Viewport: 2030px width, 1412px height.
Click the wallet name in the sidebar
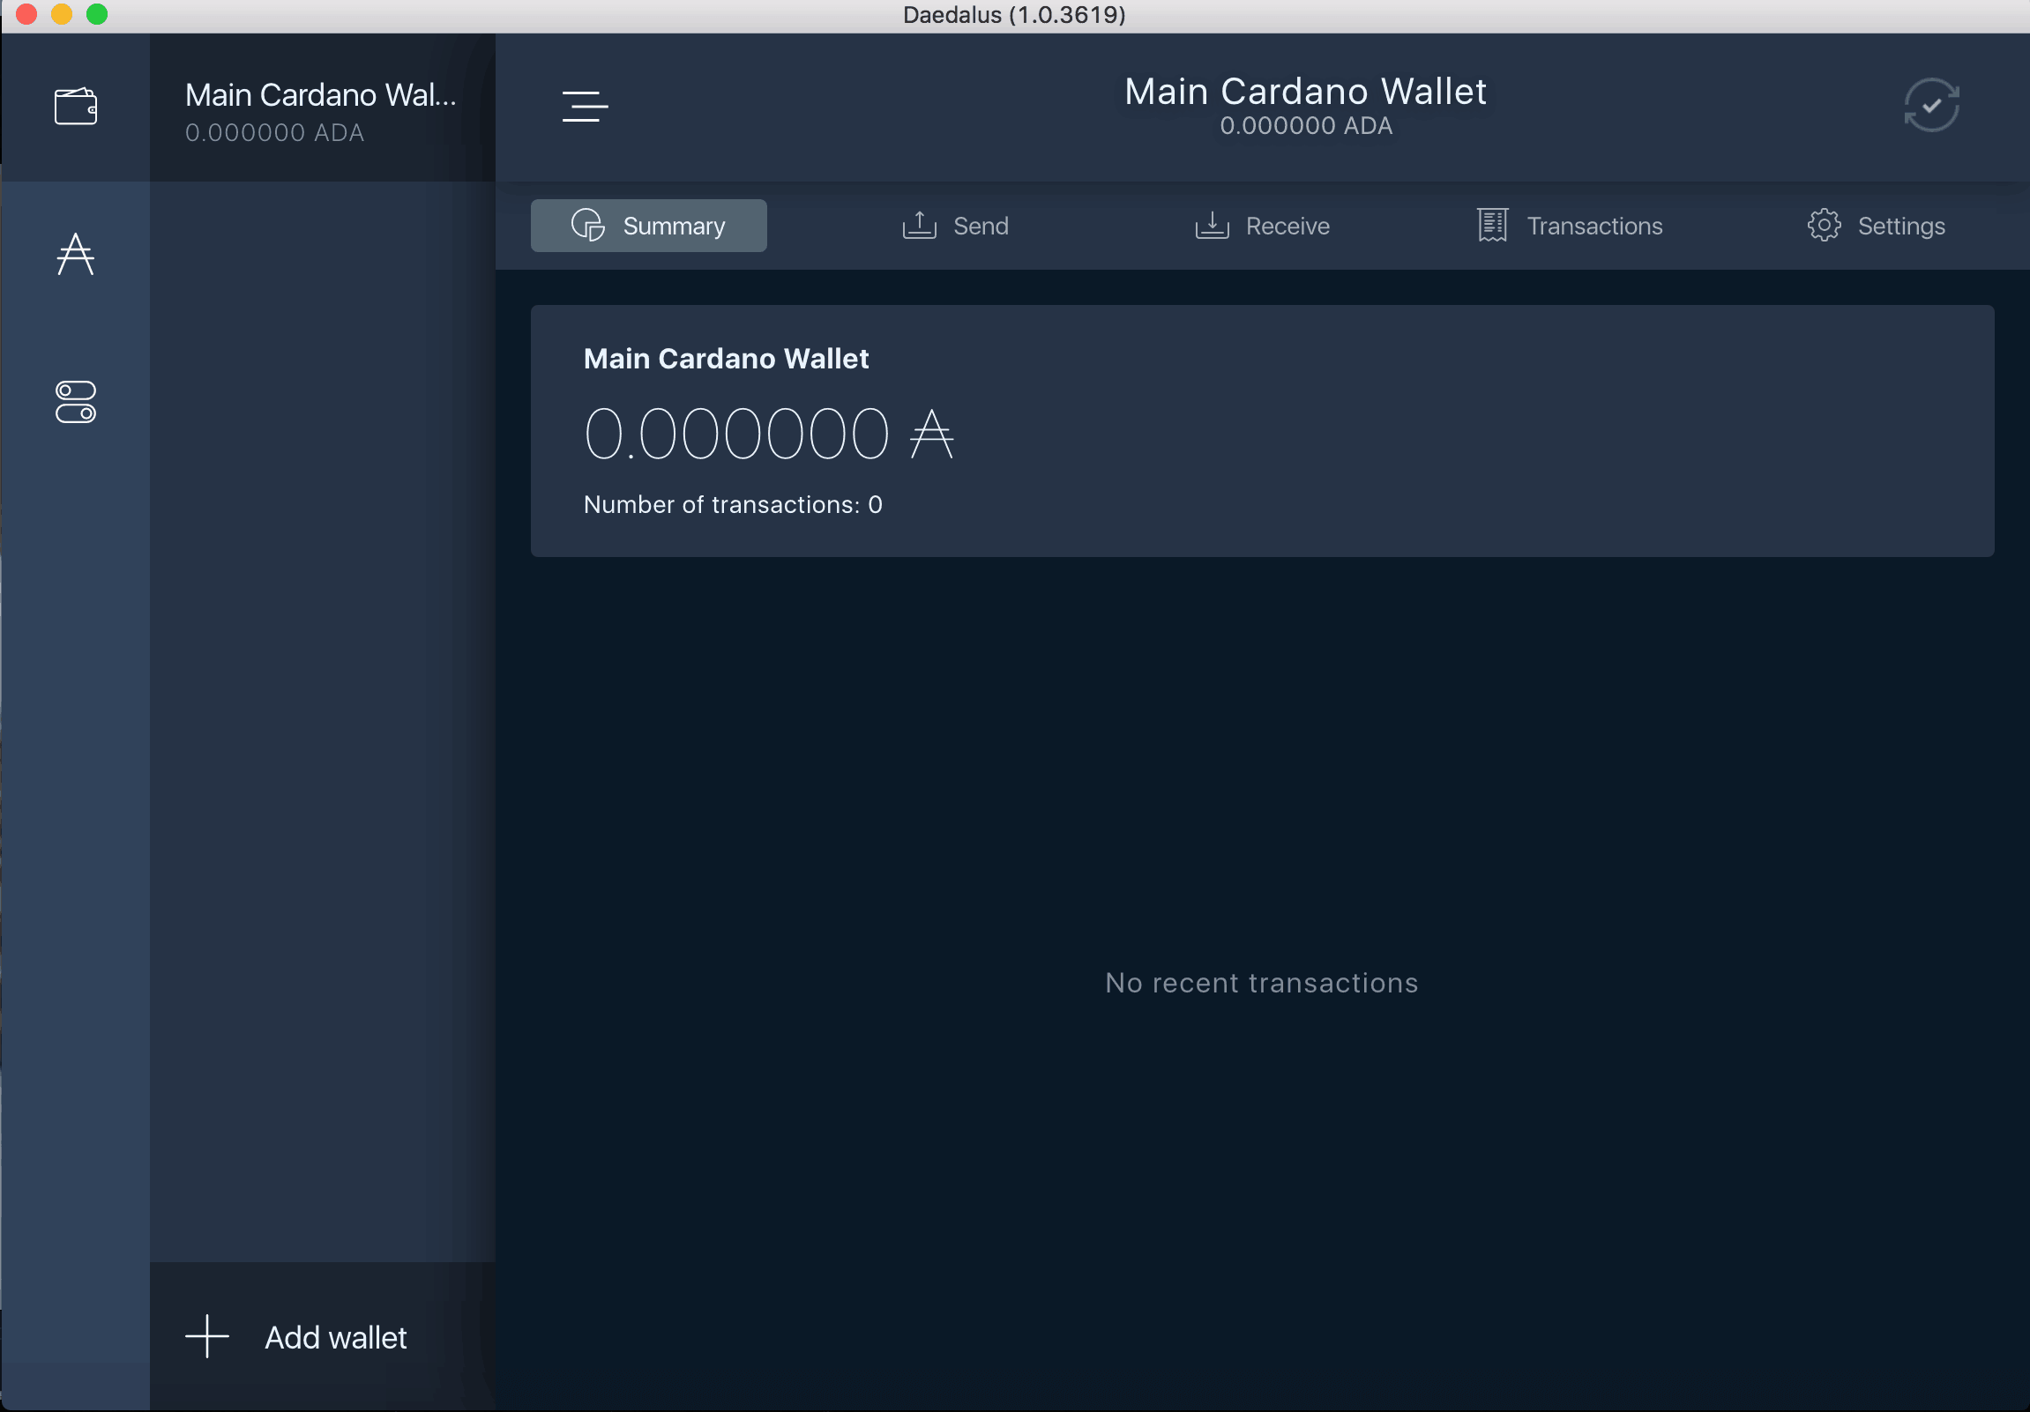pyautogui.click(x=321, y=93)
